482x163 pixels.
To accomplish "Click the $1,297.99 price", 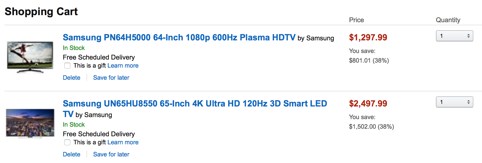I will click(368, 38).
